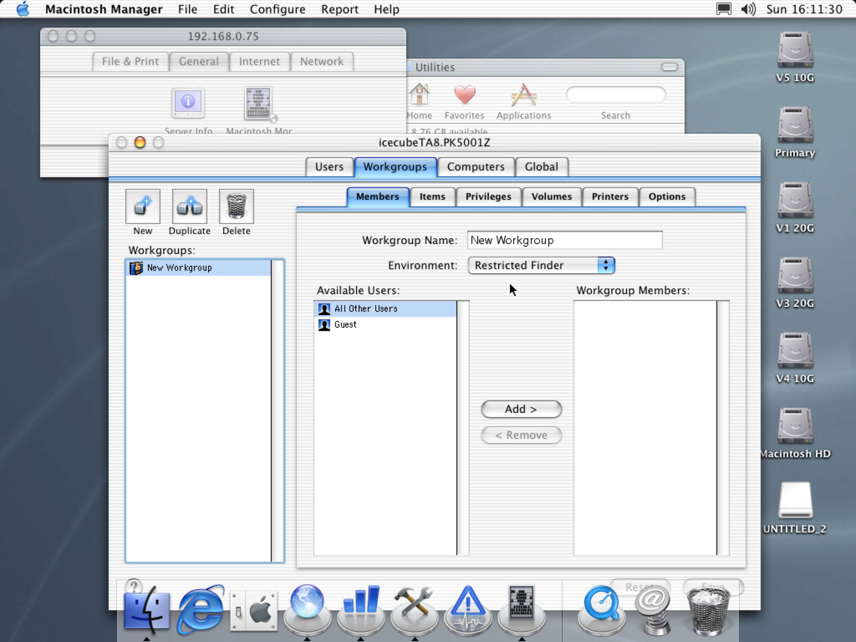Click the Internet tab in 192.168.0.75 window
Image resolution: width=856 pixels, height=642 pixels.
[260, 61]
